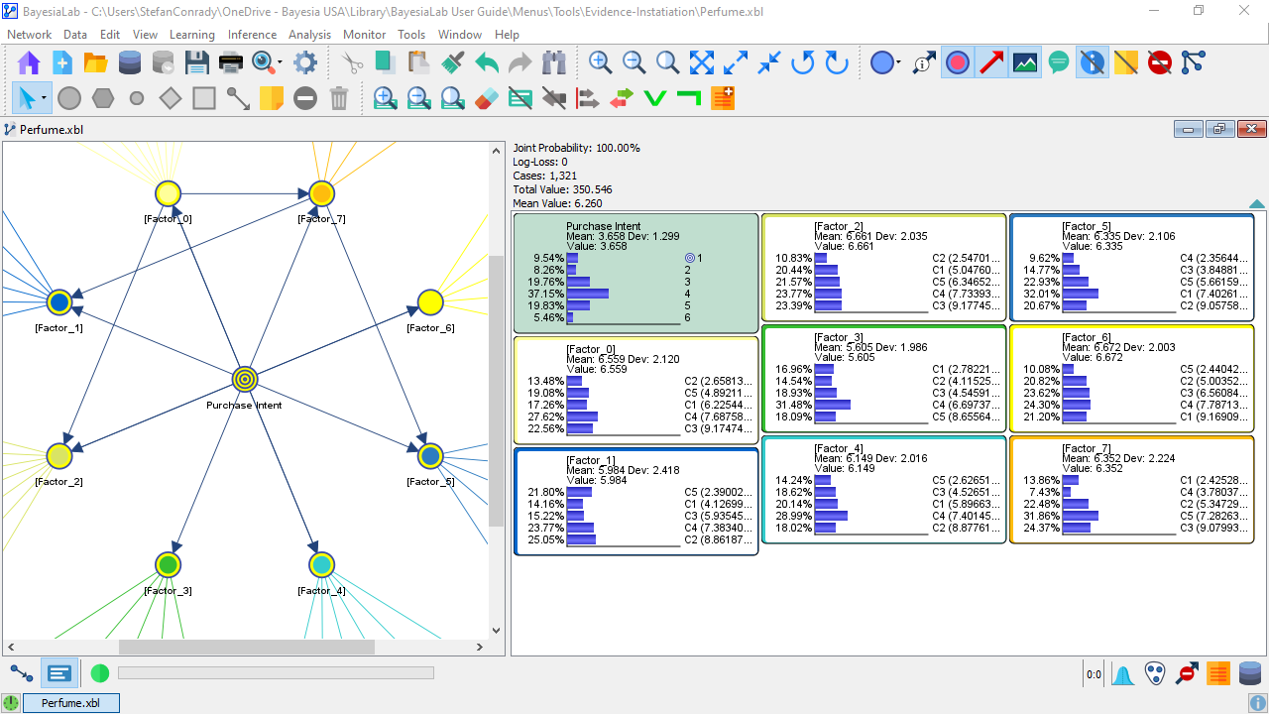Click the teal left-pointing undo arrow
This screenshot has width=1269, height=714.
coord(486,63)
